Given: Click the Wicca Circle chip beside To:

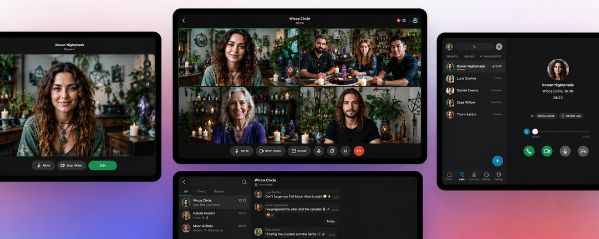Looking at the screenshot, I should click(x=546, y=116).
